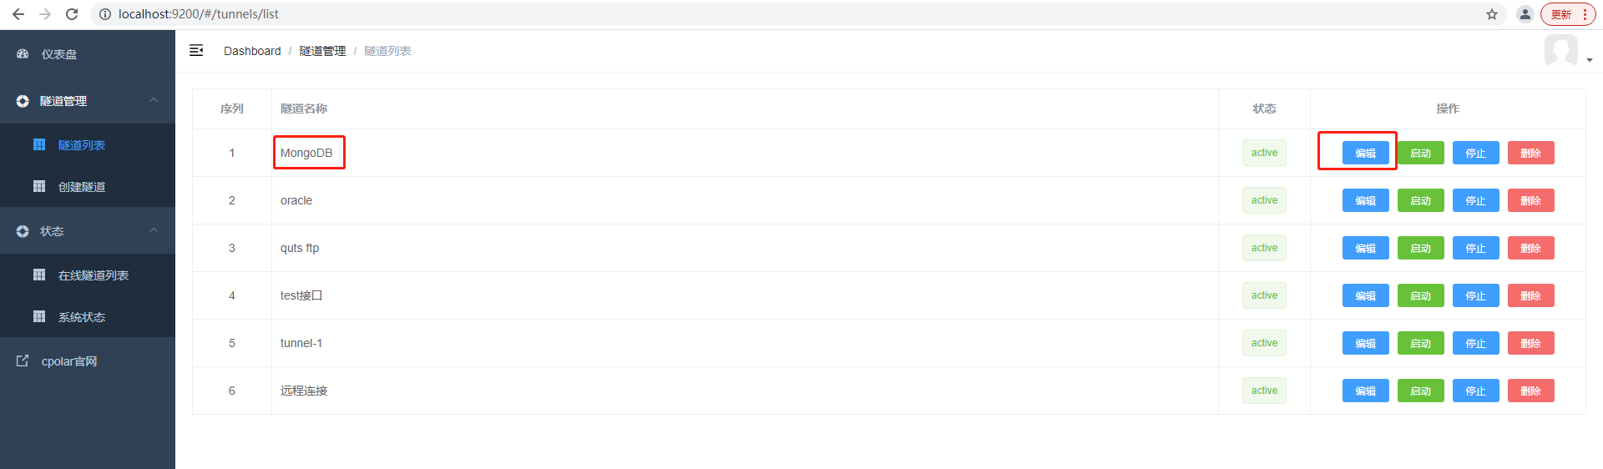This screenshot has height=469, width=1603.
Task: Bookmark this page with the star icon
Action: 1492,14
